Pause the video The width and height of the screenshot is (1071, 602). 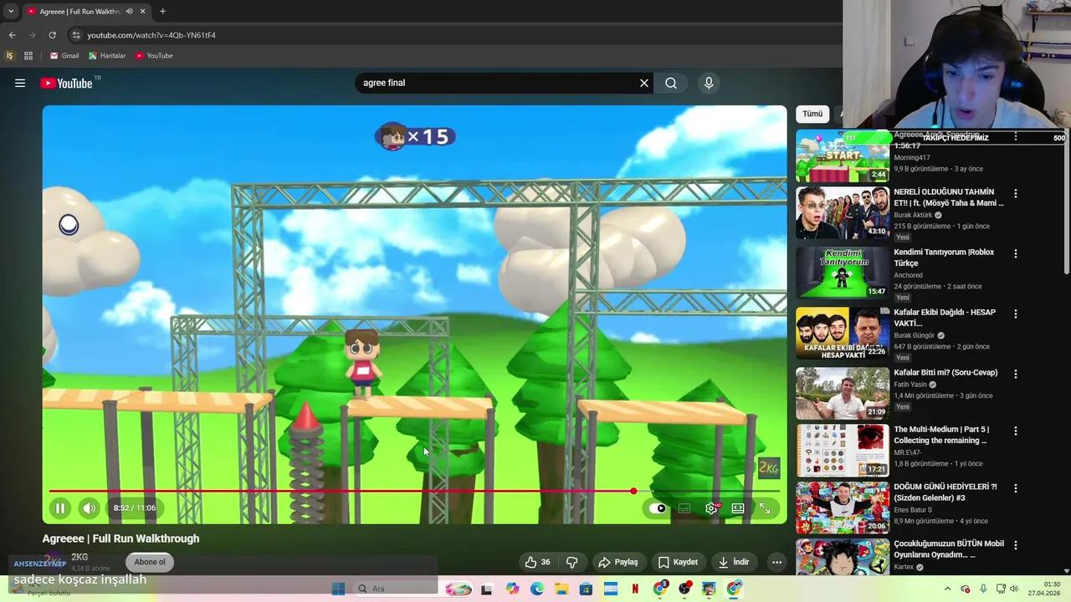pyautogui.click(x=60, y=508)
